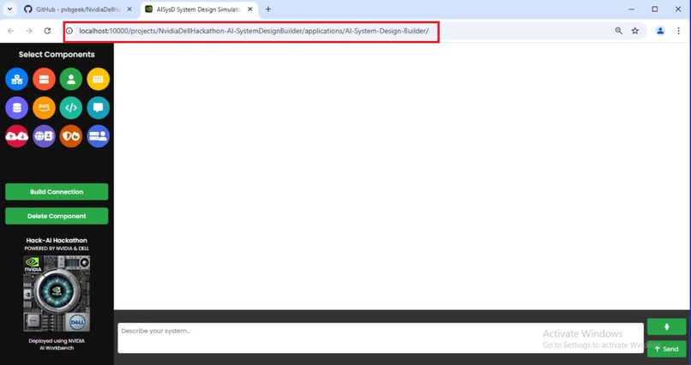This screenshot has height=365, width=691.
Task: Open the Chrome profile avatar
Action: (x=660, y=31)
